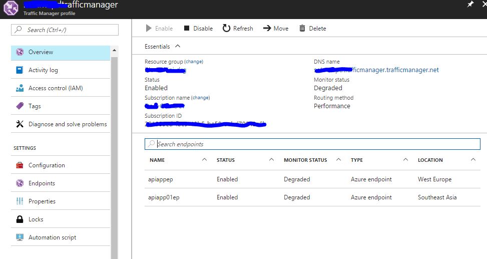487x259 pixels.
Task: Collapse the Essentials section chevron
Action: pyautogui.click(x=178, y=46)
